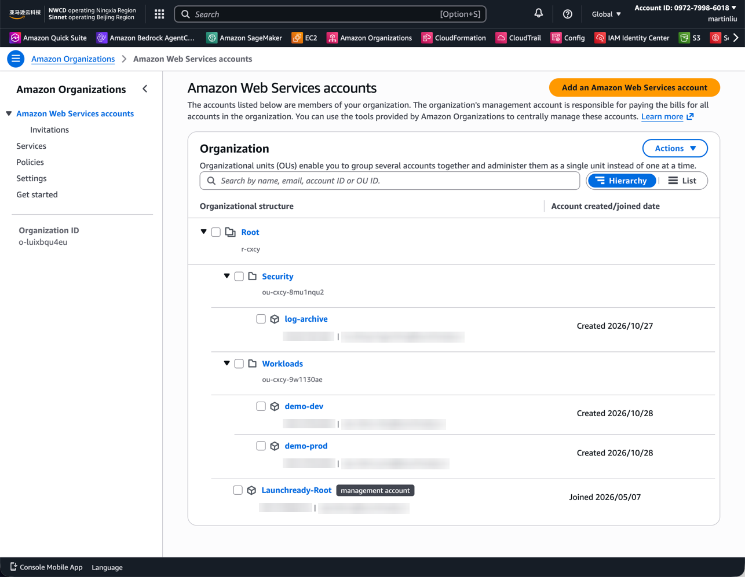Open the services grid menu icon
The width and height of the screenshot is (745, 577).
pyautogui.click(x=159, y=14)
